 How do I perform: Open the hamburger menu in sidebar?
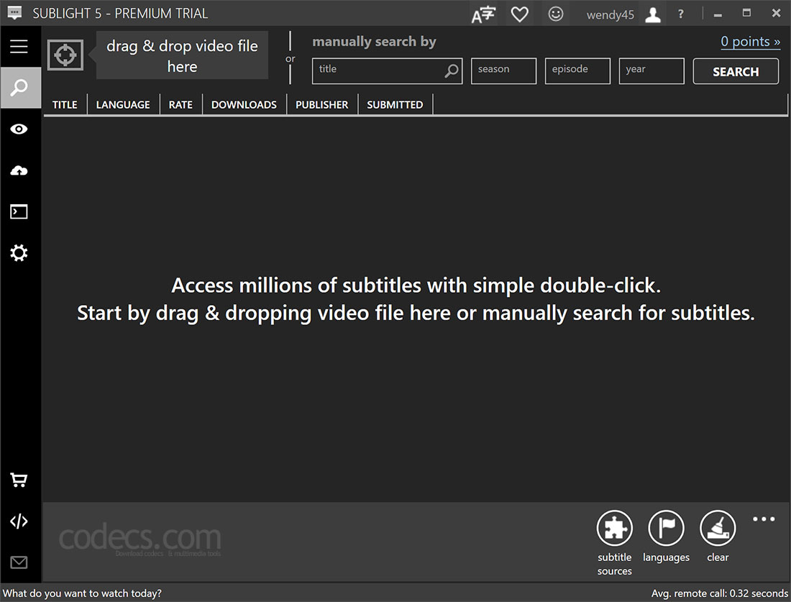pos(19,47)
